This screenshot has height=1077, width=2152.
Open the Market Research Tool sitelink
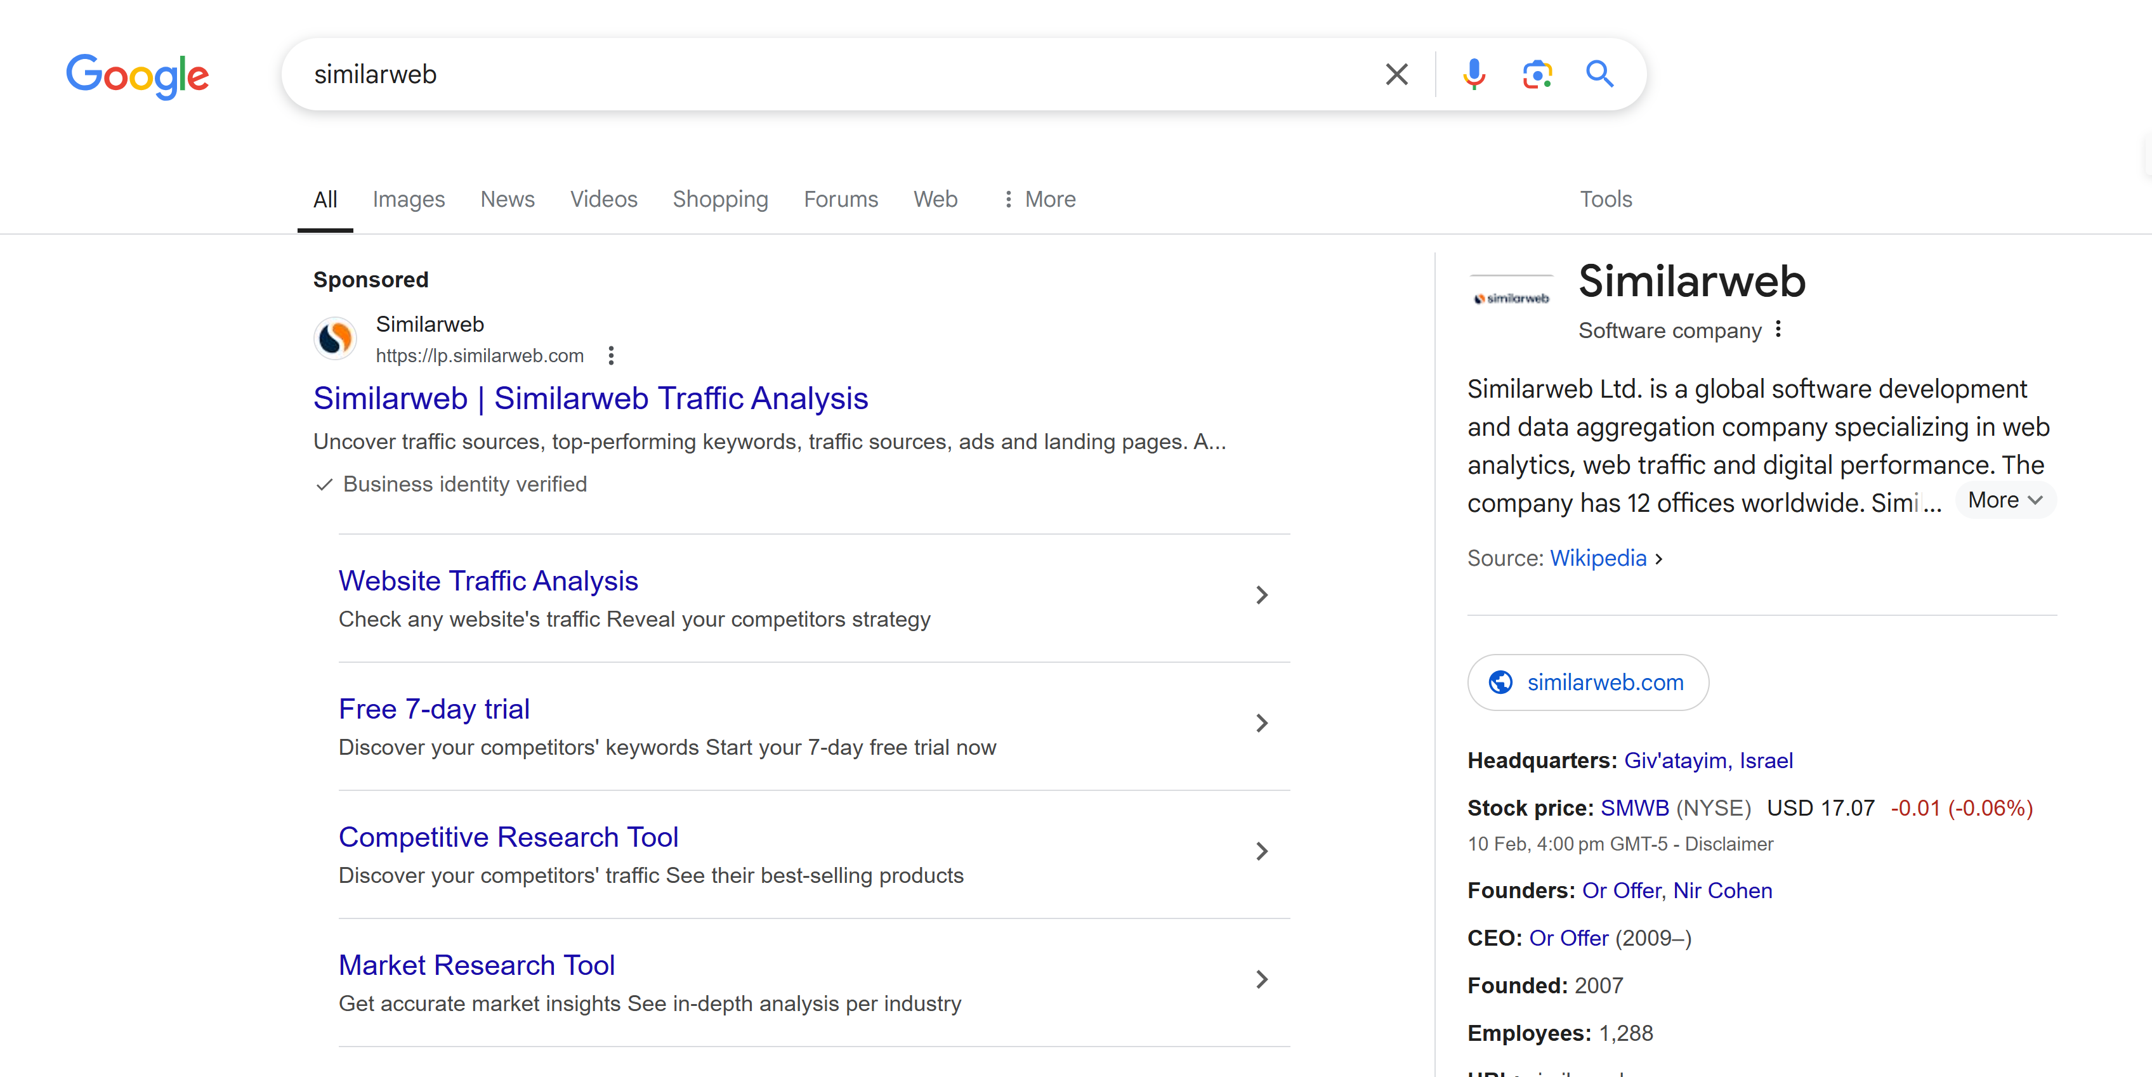tap(476, 965)
